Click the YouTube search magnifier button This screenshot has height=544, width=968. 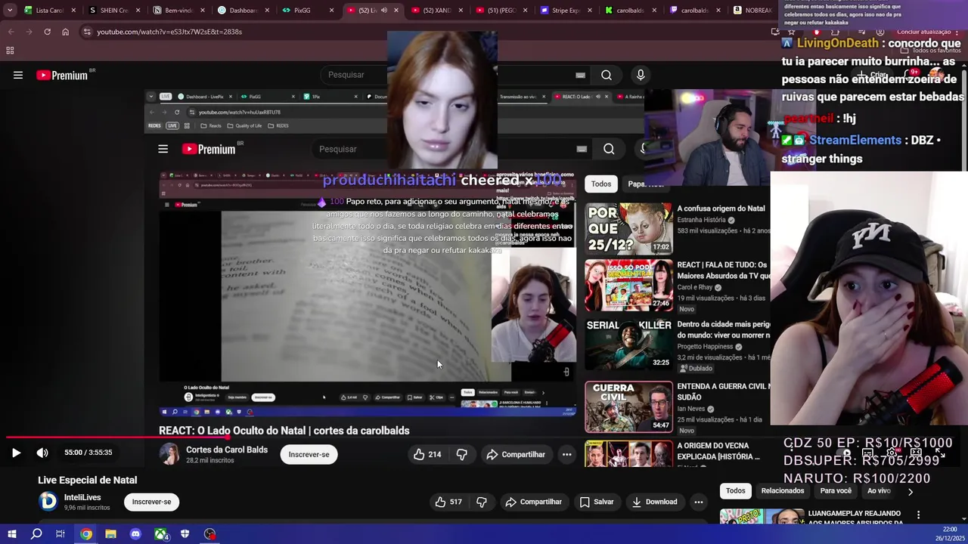(607, 75)
